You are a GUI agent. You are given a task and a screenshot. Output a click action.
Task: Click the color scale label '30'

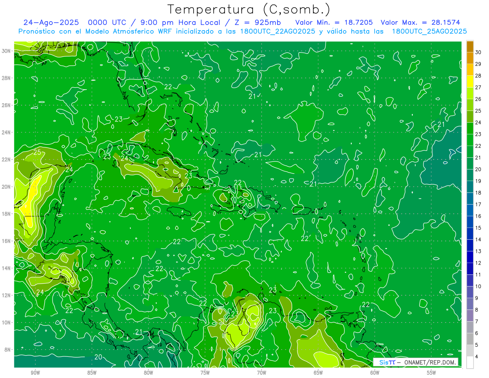pos(478,52)
